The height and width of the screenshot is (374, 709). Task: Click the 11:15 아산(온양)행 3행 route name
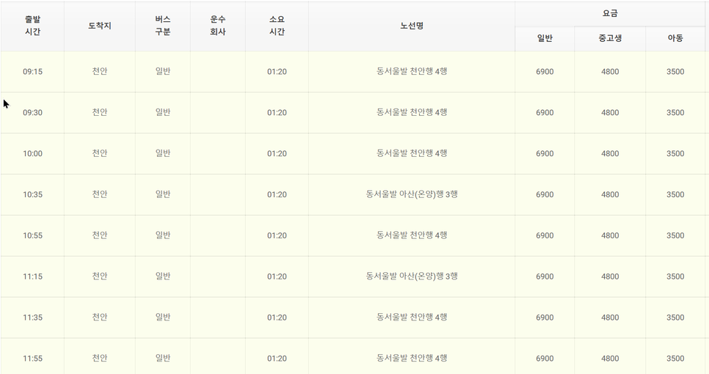[x=412, y=276]
